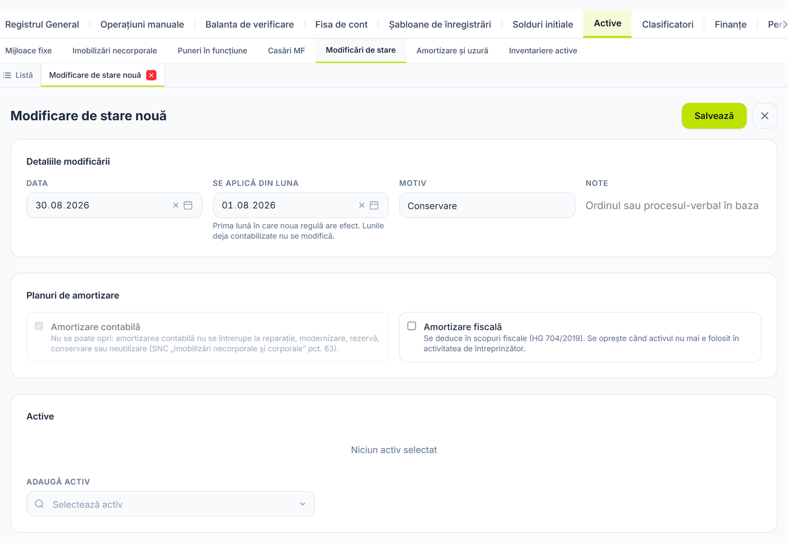Switch to the Mijloace fixe tab

(x=28, y=50)
